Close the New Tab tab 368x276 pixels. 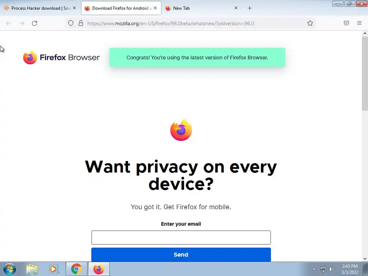(236, 8)
